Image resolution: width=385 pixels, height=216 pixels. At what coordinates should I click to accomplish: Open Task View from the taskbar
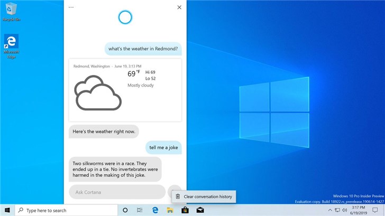click(x=140, y=210)
